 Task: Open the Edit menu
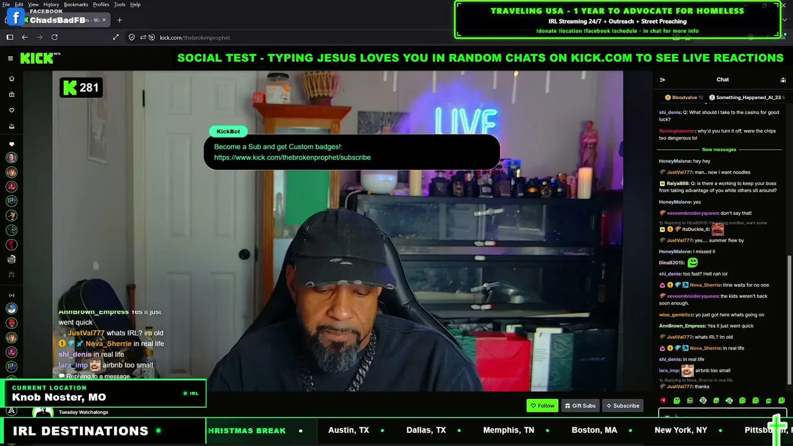19,4
